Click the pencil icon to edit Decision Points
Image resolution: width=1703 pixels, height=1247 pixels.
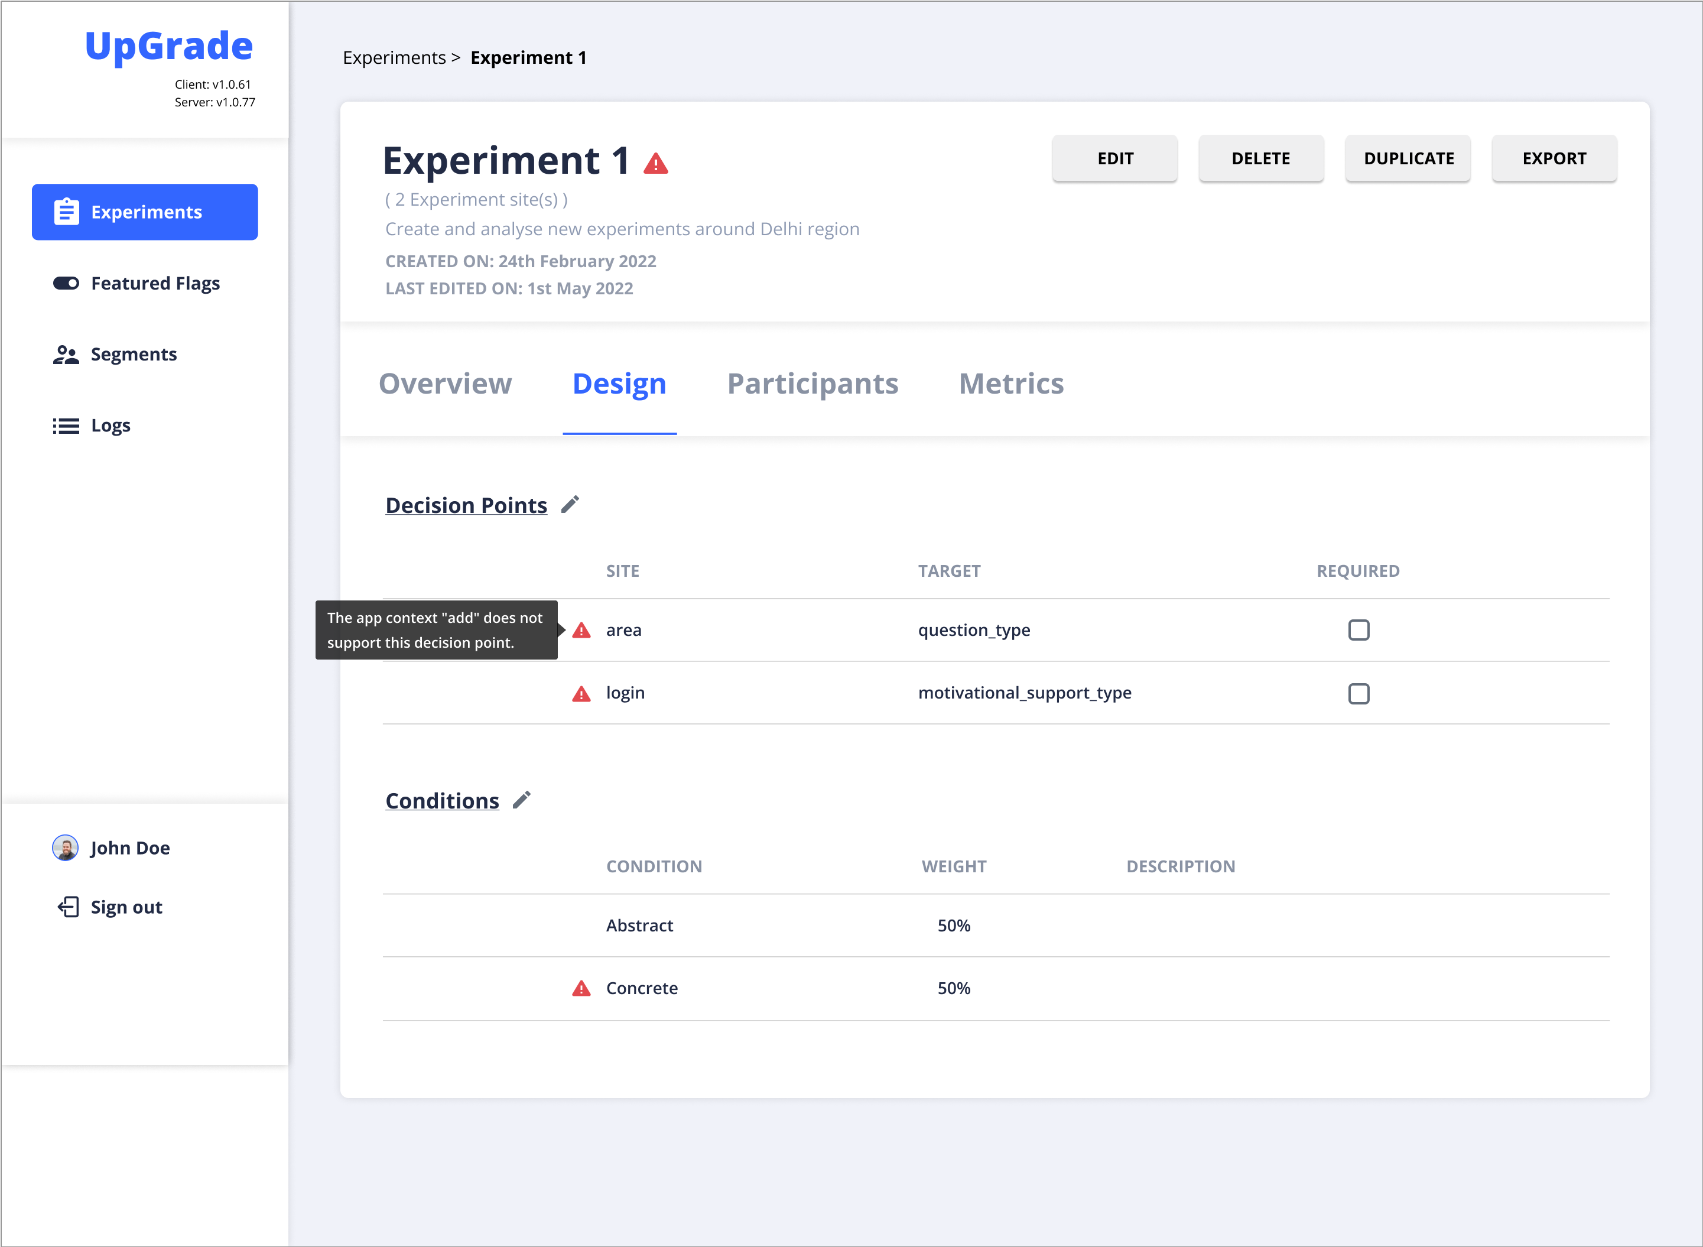click(570, 504)
